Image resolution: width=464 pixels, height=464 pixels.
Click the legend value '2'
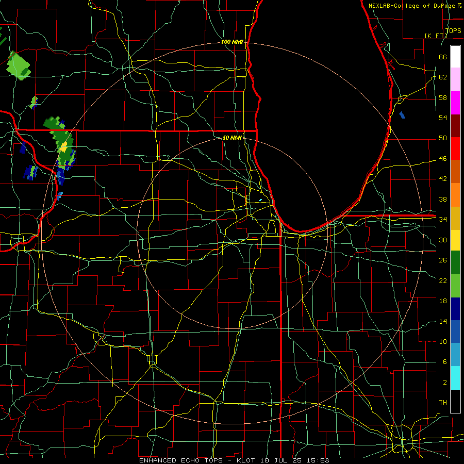pos(444,383)
